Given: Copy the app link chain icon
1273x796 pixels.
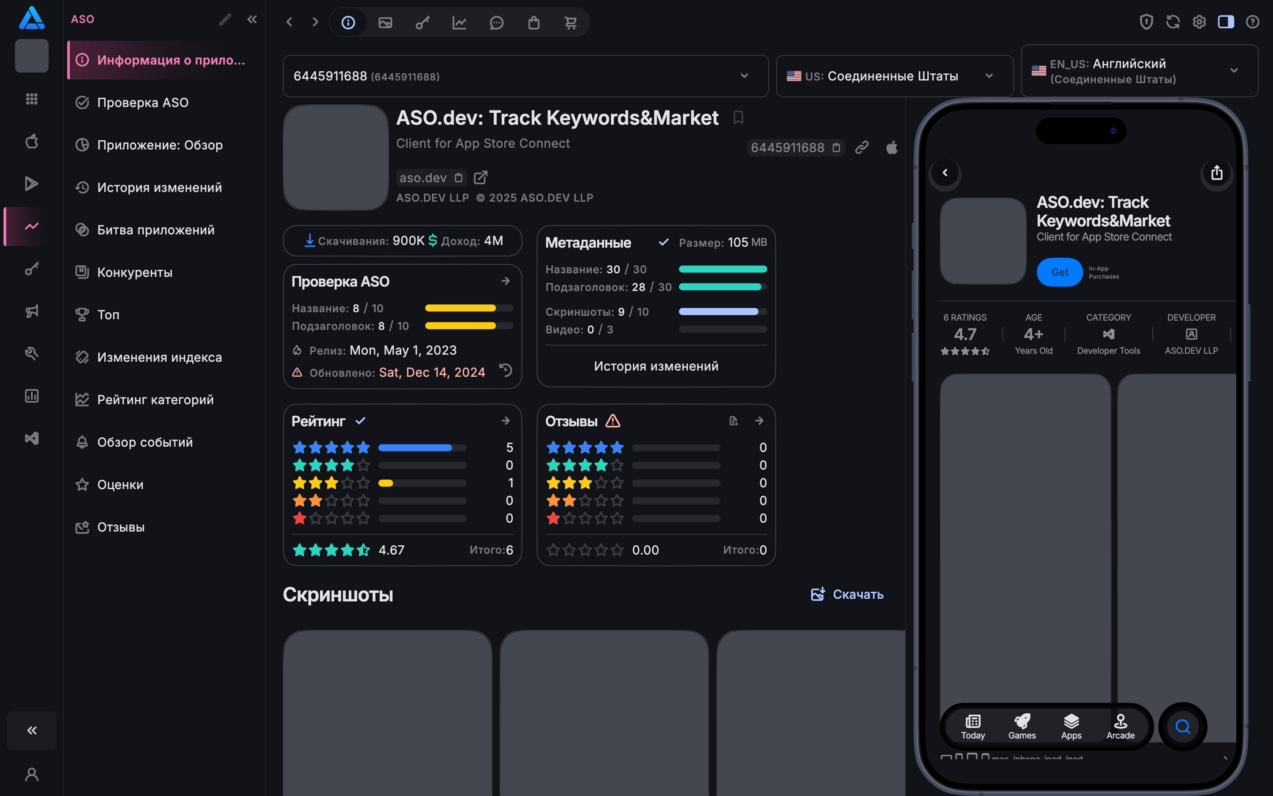Looking at the screenshot, I should coord(861,147).
